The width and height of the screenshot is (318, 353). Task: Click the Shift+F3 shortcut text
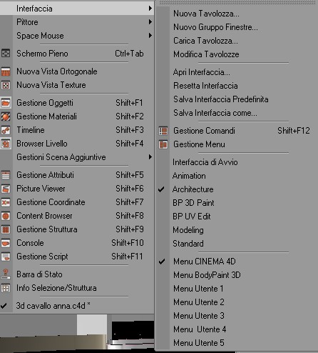point(130,130)
